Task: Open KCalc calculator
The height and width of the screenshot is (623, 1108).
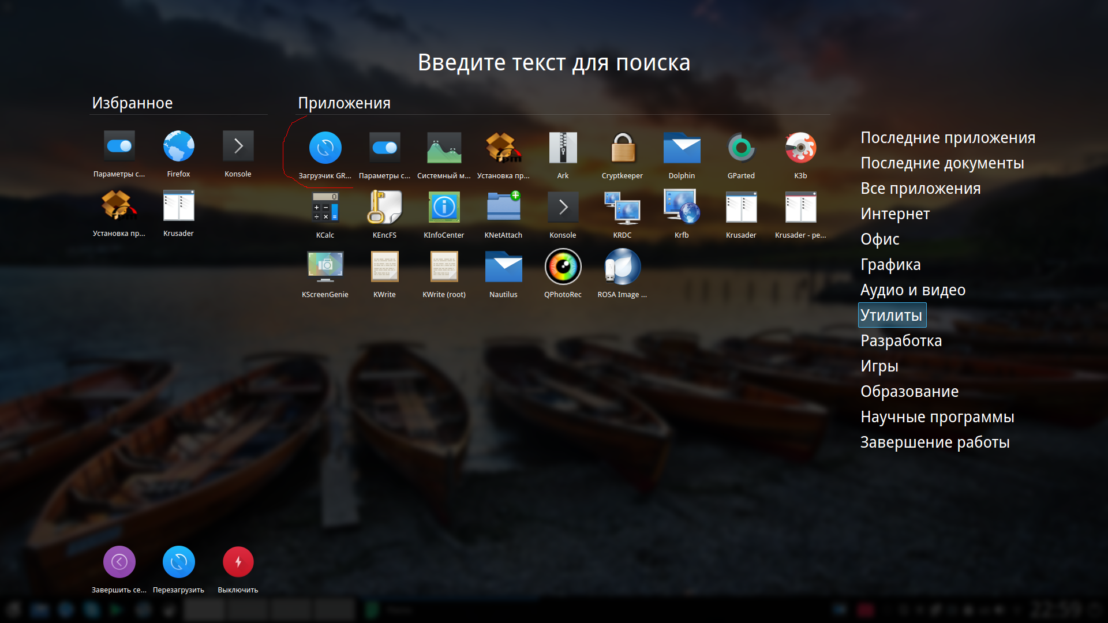Action: click(x=325, y=208)
